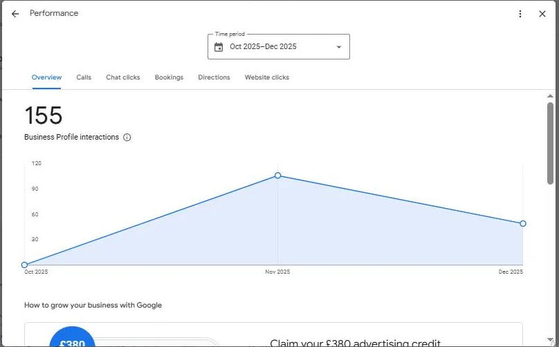Go back using the left arrow icon
Screen dimensions: 559x347
[15, 14]
